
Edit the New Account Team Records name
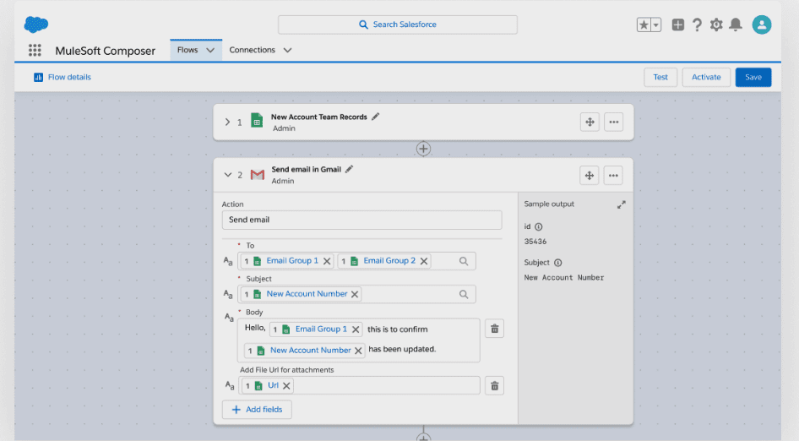pos(376,117)
